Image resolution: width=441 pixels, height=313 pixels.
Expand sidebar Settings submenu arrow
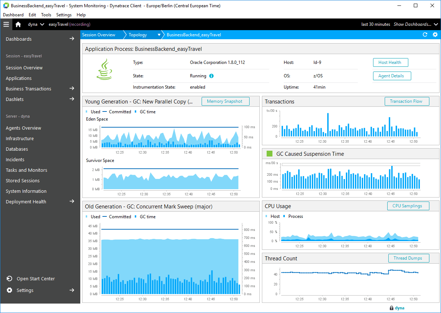(x=72, y=290)
